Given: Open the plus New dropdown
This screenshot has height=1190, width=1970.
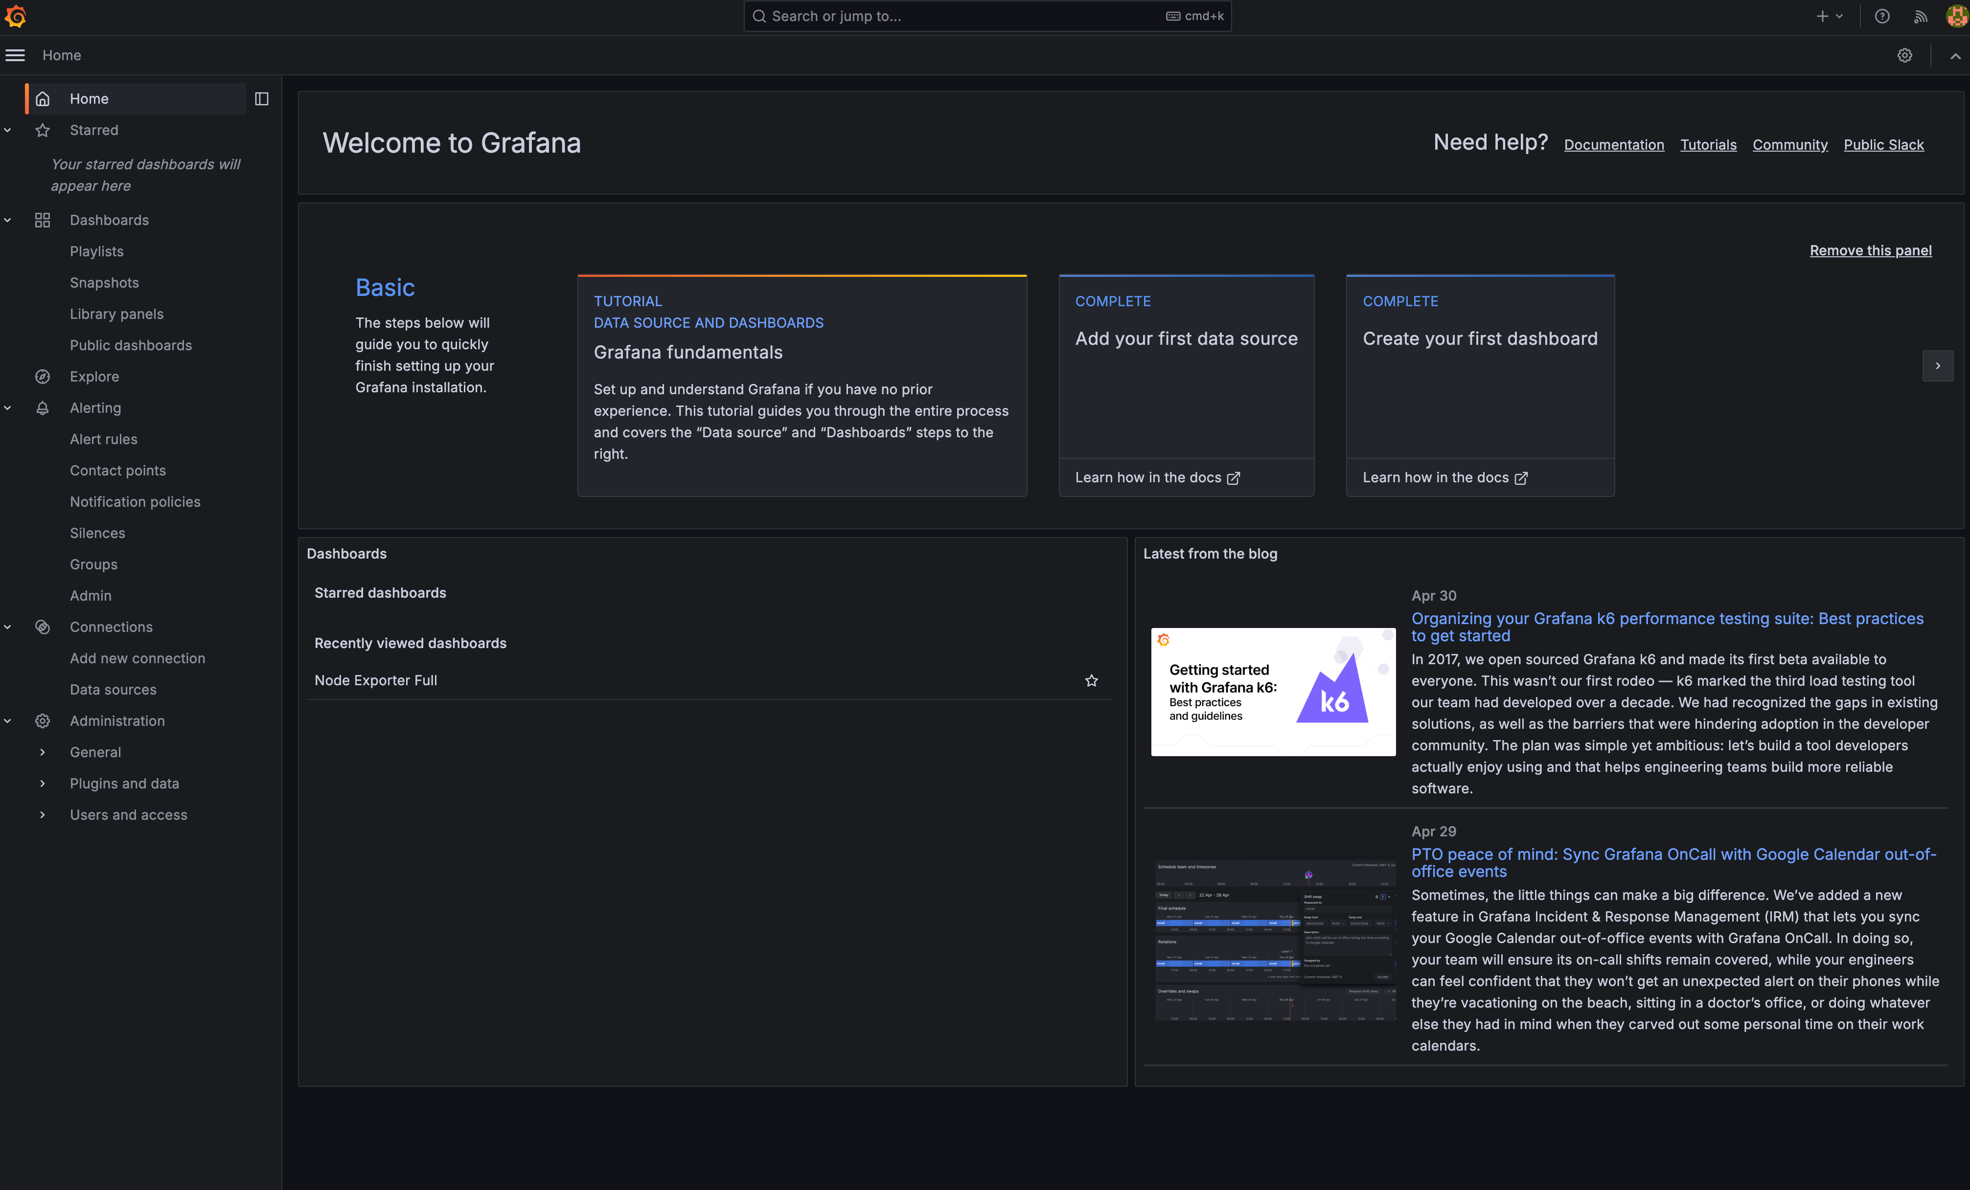Looking at the screenshot, I should click(x=1829, y=16).
